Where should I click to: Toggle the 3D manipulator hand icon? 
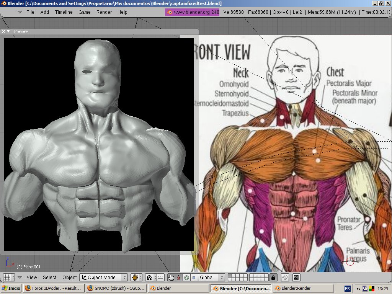pyautogui.click(x=171, y=278)
